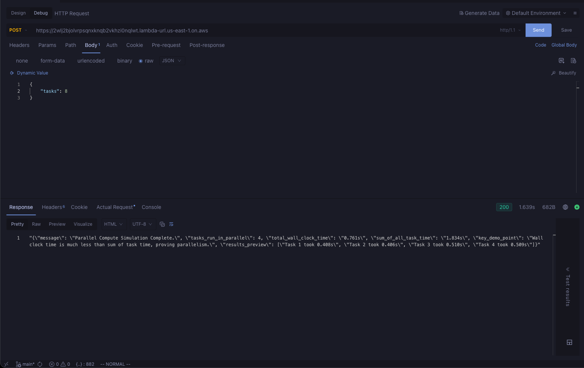Image resolution: width=584 pixels, height=368 pixels.
Task: Open the Post-response tab
Action: [x=207, y=45]
